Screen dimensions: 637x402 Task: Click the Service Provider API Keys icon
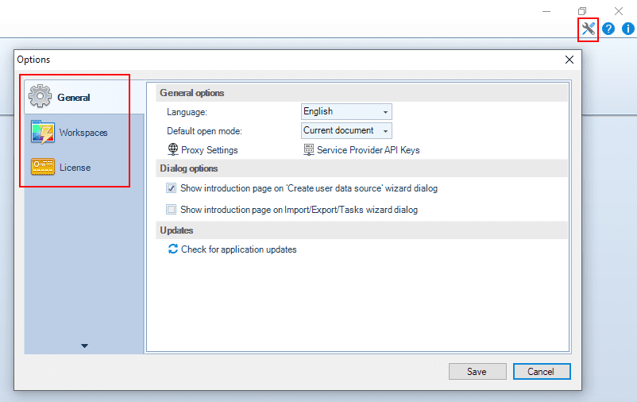click(x=308, y=149)
